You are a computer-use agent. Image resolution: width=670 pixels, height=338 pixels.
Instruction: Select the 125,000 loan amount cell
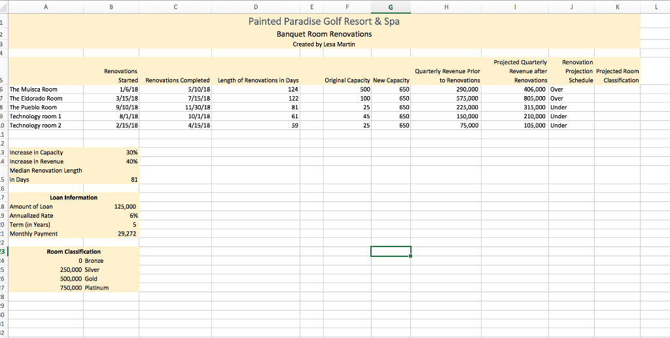[111, 207]
